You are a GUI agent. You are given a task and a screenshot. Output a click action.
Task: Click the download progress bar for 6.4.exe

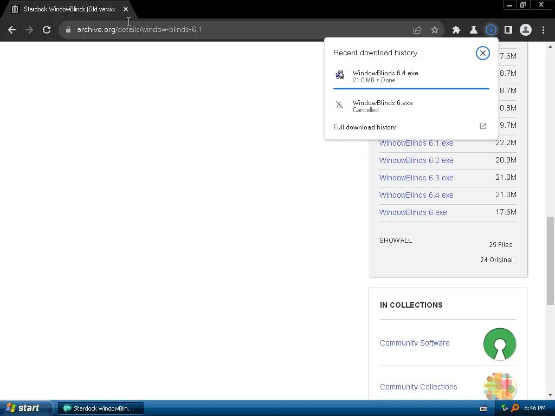(x=411, y=88)
